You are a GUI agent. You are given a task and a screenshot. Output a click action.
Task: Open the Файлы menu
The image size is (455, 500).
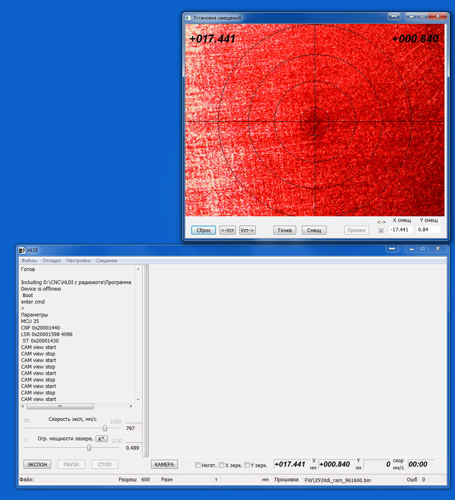(x=29, y=261)
